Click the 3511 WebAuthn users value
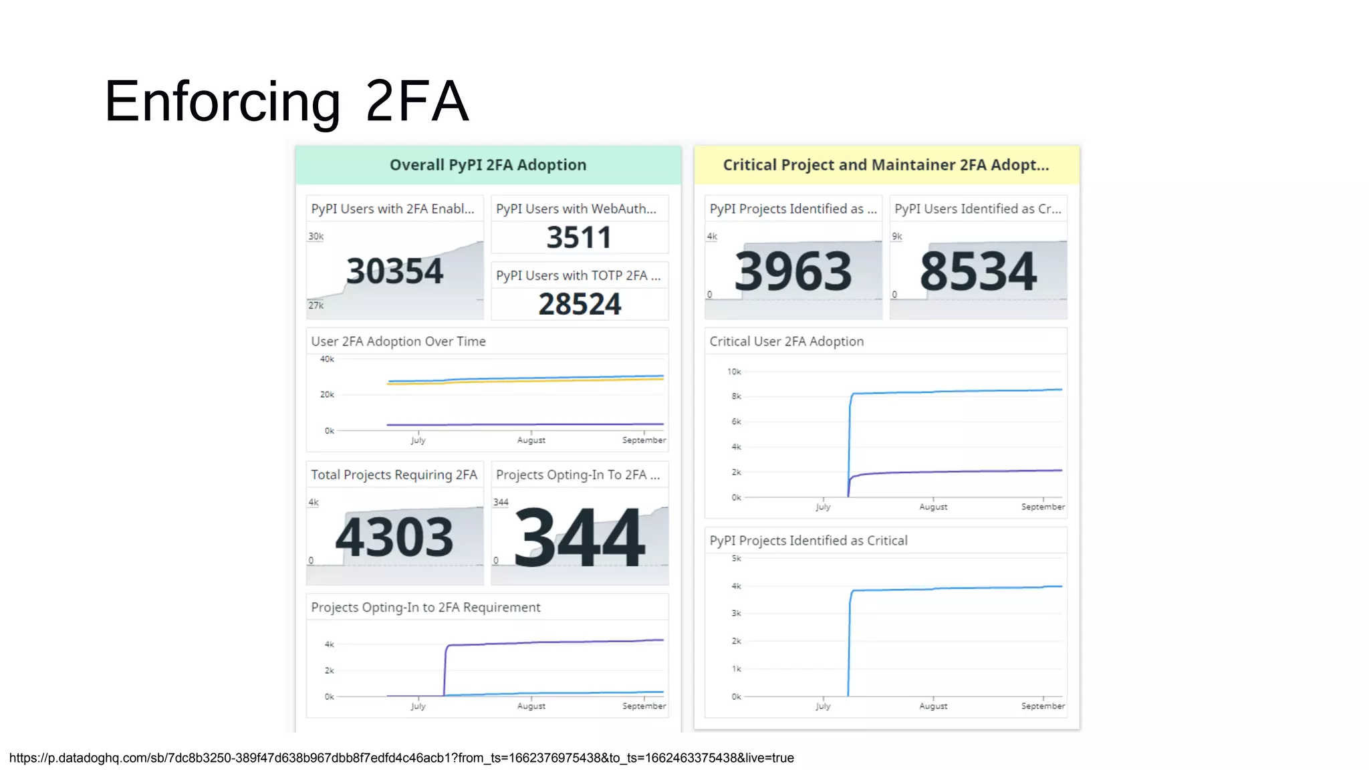 pyautogui.click(x=579, y=238)
